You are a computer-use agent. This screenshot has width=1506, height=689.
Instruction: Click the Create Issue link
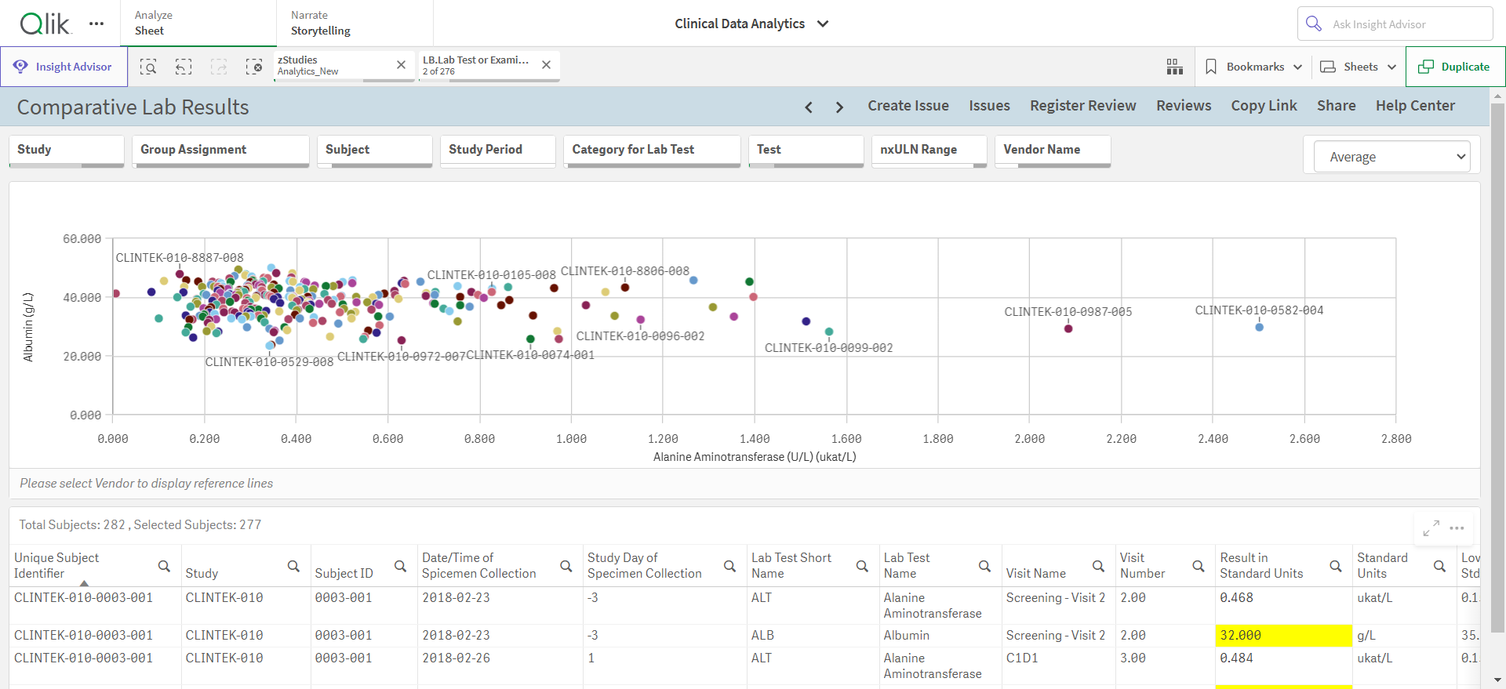pyautogui.click(x=908, y=106)
